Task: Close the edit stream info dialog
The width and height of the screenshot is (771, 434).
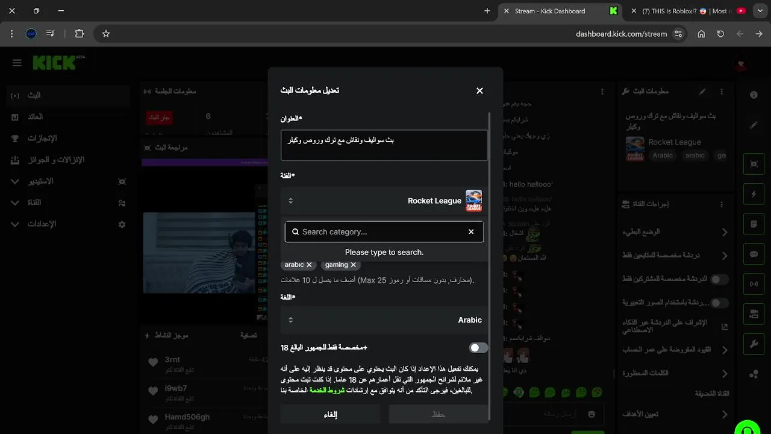Action: click(479, 90)
